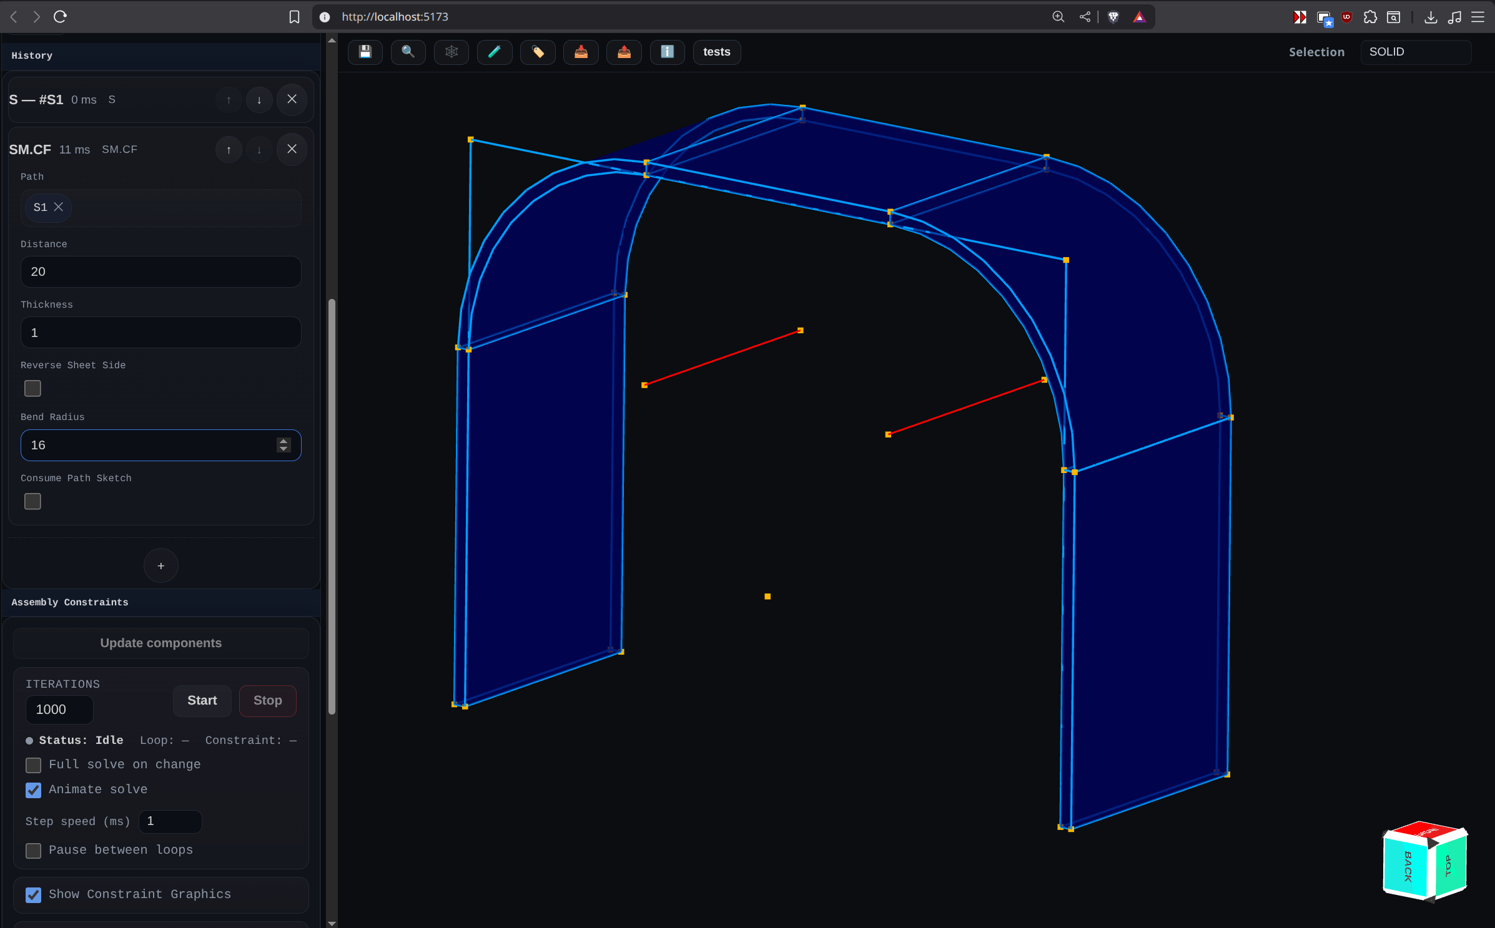Viewport: 1495px width, 928px height.
Task: Collapse the SM.CF feature with its down arrow
Action: click(x=259, y=149)
